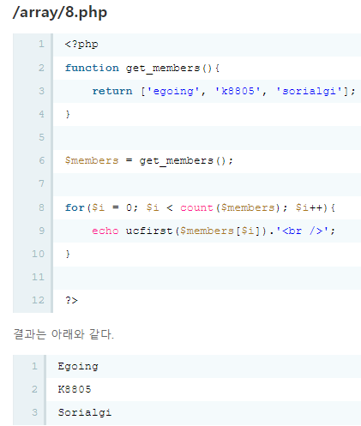
Task: Click the 'get_members();' call in line 6
Action: tap(186, 161)
